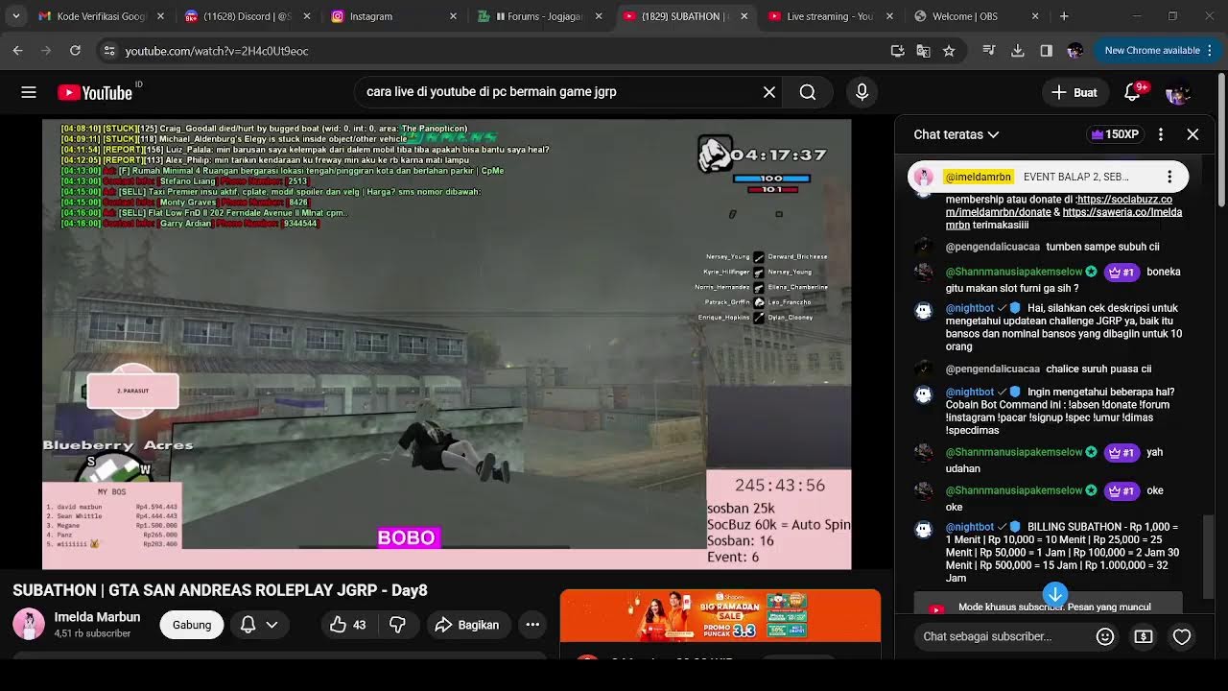Toggle the Chrome side panel icon
1228x691 pixels.
pos(1046,51)
